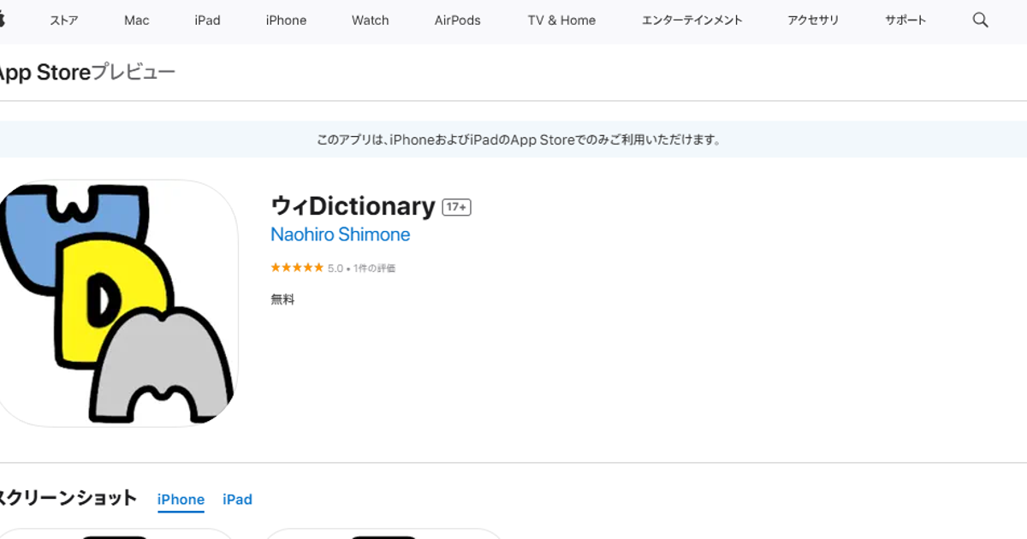This screenshot has width=1027, height=539.
Task: Click the search magnifier icon
Action: coord(980,21)
